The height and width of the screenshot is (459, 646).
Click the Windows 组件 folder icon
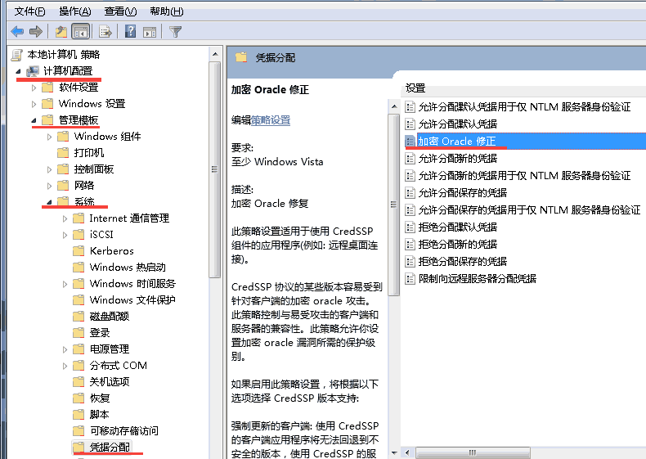63,136
